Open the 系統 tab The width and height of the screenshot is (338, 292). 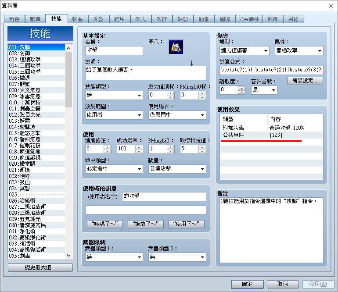(273, 19)
